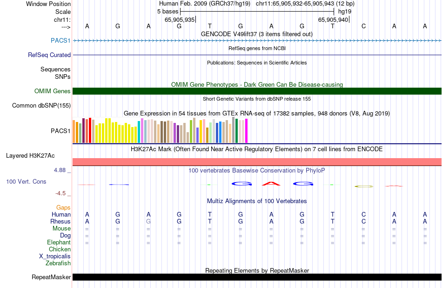Click the greyed G mismatch in Rhesus row
Viewport: 442px width, 288px height.
pyautogui.click(x=148, y=222)
